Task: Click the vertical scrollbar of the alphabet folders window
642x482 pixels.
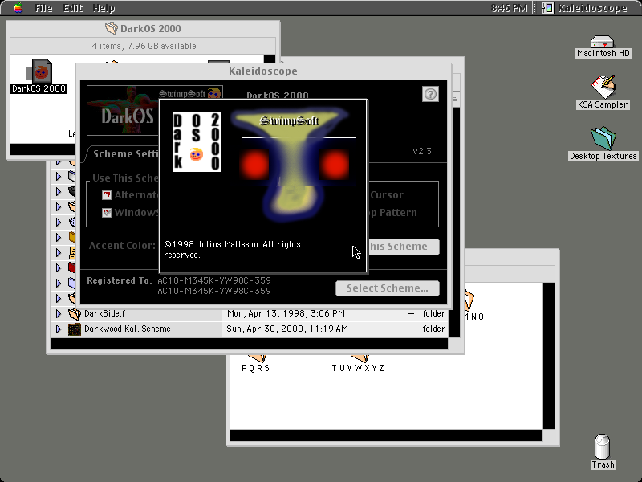Action: coord(549,355)
